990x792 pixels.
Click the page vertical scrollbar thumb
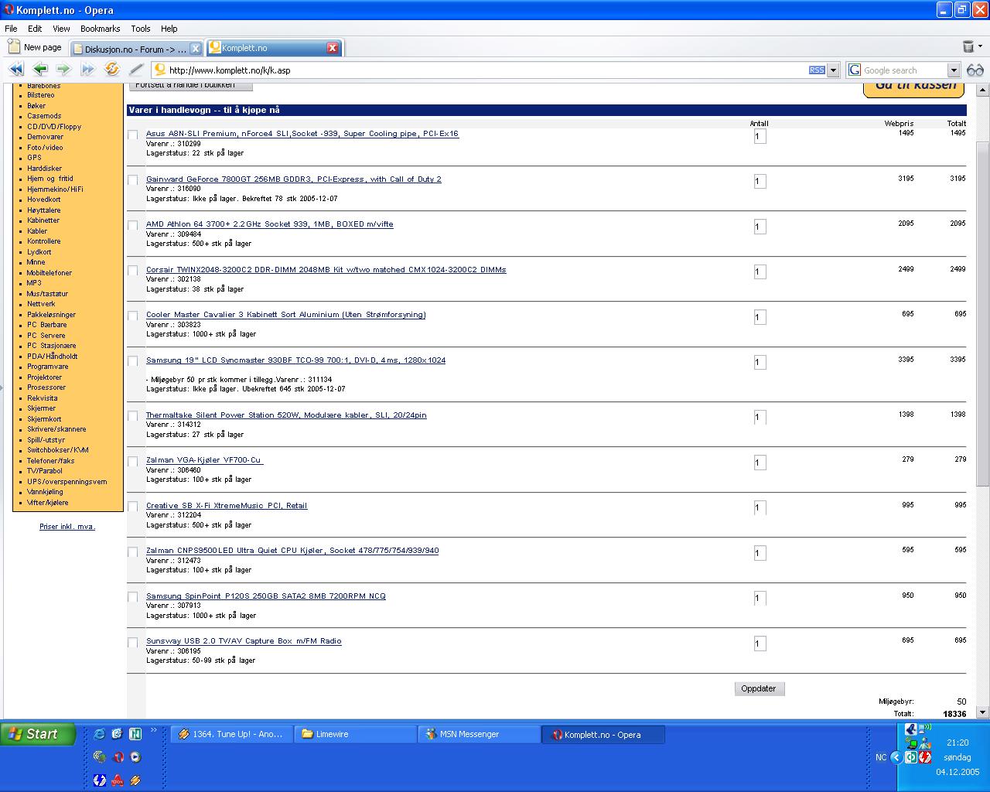983,314
